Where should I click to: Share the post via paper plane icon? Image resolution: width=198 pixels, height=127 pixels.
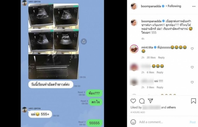(150, 101)
